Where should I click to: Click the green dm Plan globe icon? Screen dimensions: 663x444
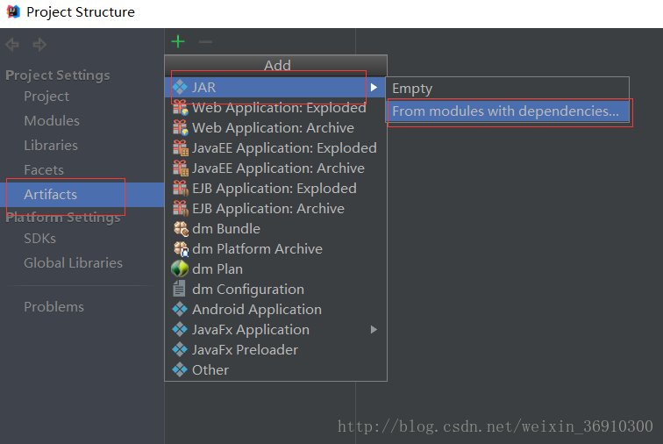point(180,269)
